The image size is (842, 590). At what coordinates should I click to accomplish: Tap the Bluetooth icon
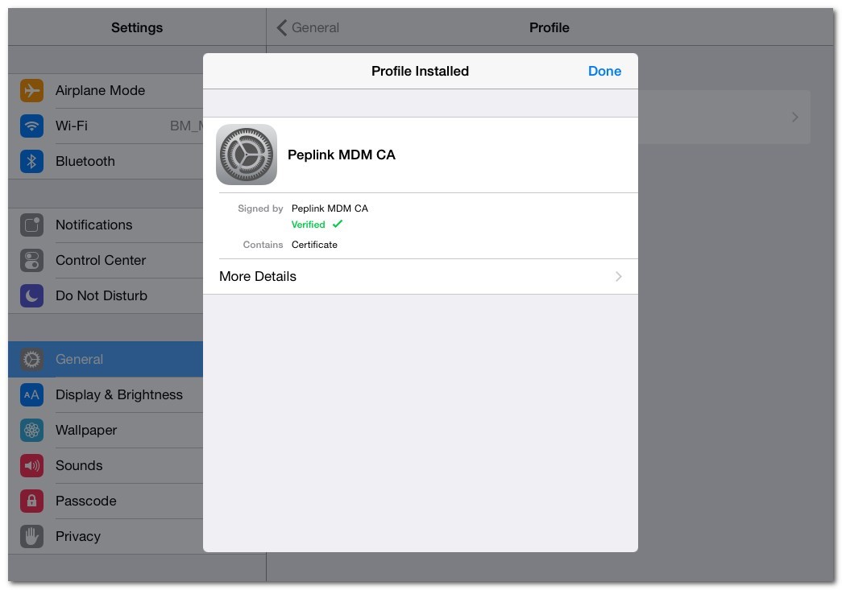pyautogui.click(x=31, y=162)
